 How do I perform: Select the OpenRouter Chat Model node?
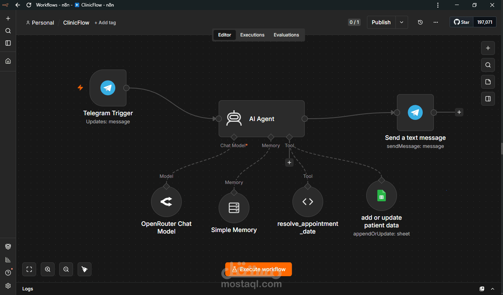coord(166,202)
